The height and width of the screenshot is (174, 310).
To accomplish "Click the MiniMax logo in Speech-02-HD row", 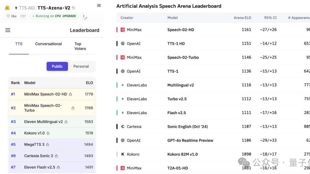I will (x=123, y=30).
